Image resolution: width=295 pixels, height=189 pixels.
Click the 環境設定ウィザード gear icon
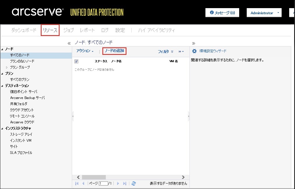[x=194, y=51]
